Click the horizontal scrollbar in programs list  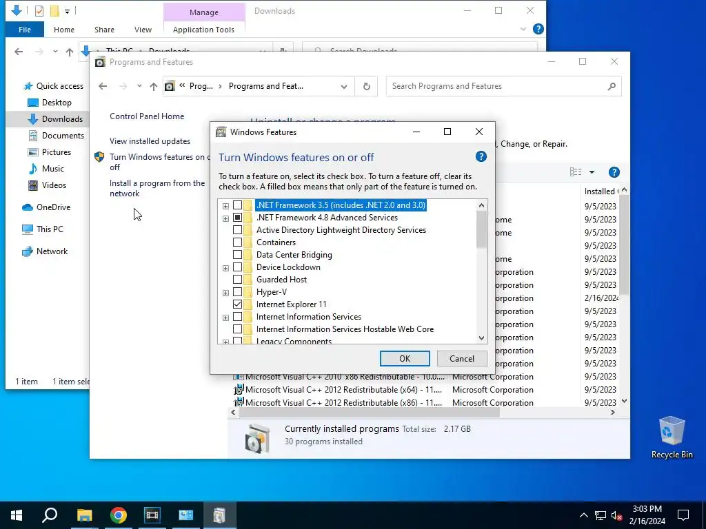tap(370, 413)
